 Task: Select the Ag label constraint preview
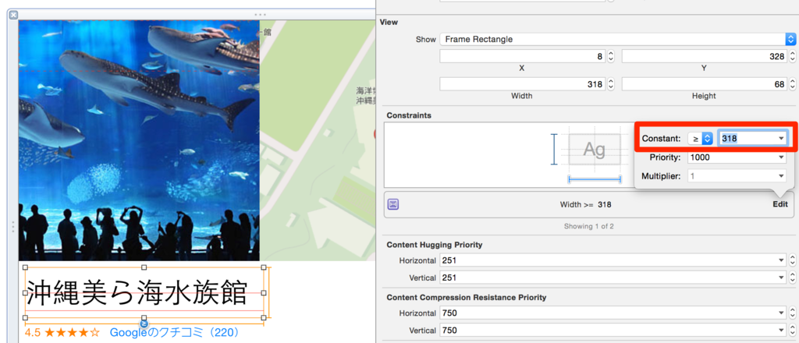594,150
